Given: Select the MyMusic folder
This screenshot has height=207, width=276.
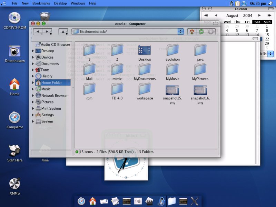Looking at the screenshot, I should pos(172,72).
